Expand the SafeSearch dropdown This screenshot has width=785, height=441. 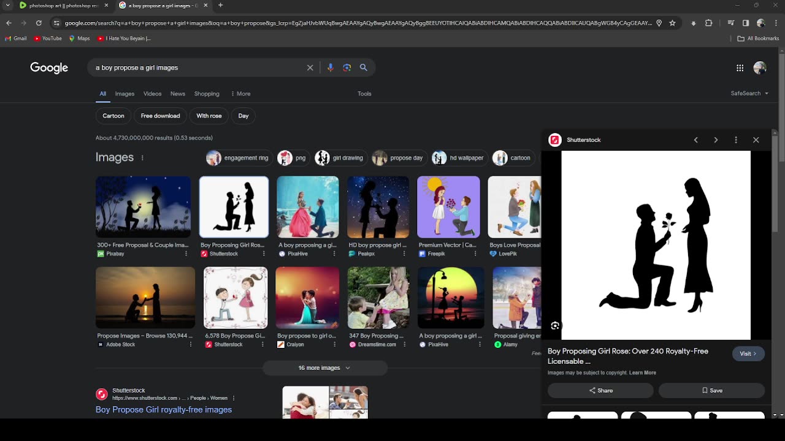(x=749, y=94)
